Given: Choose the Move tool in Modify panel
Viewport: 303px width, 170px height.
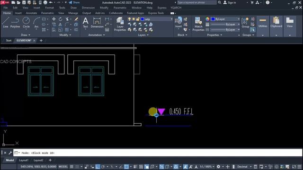Looking at the screenshot, I should click(x=53, y=19).
